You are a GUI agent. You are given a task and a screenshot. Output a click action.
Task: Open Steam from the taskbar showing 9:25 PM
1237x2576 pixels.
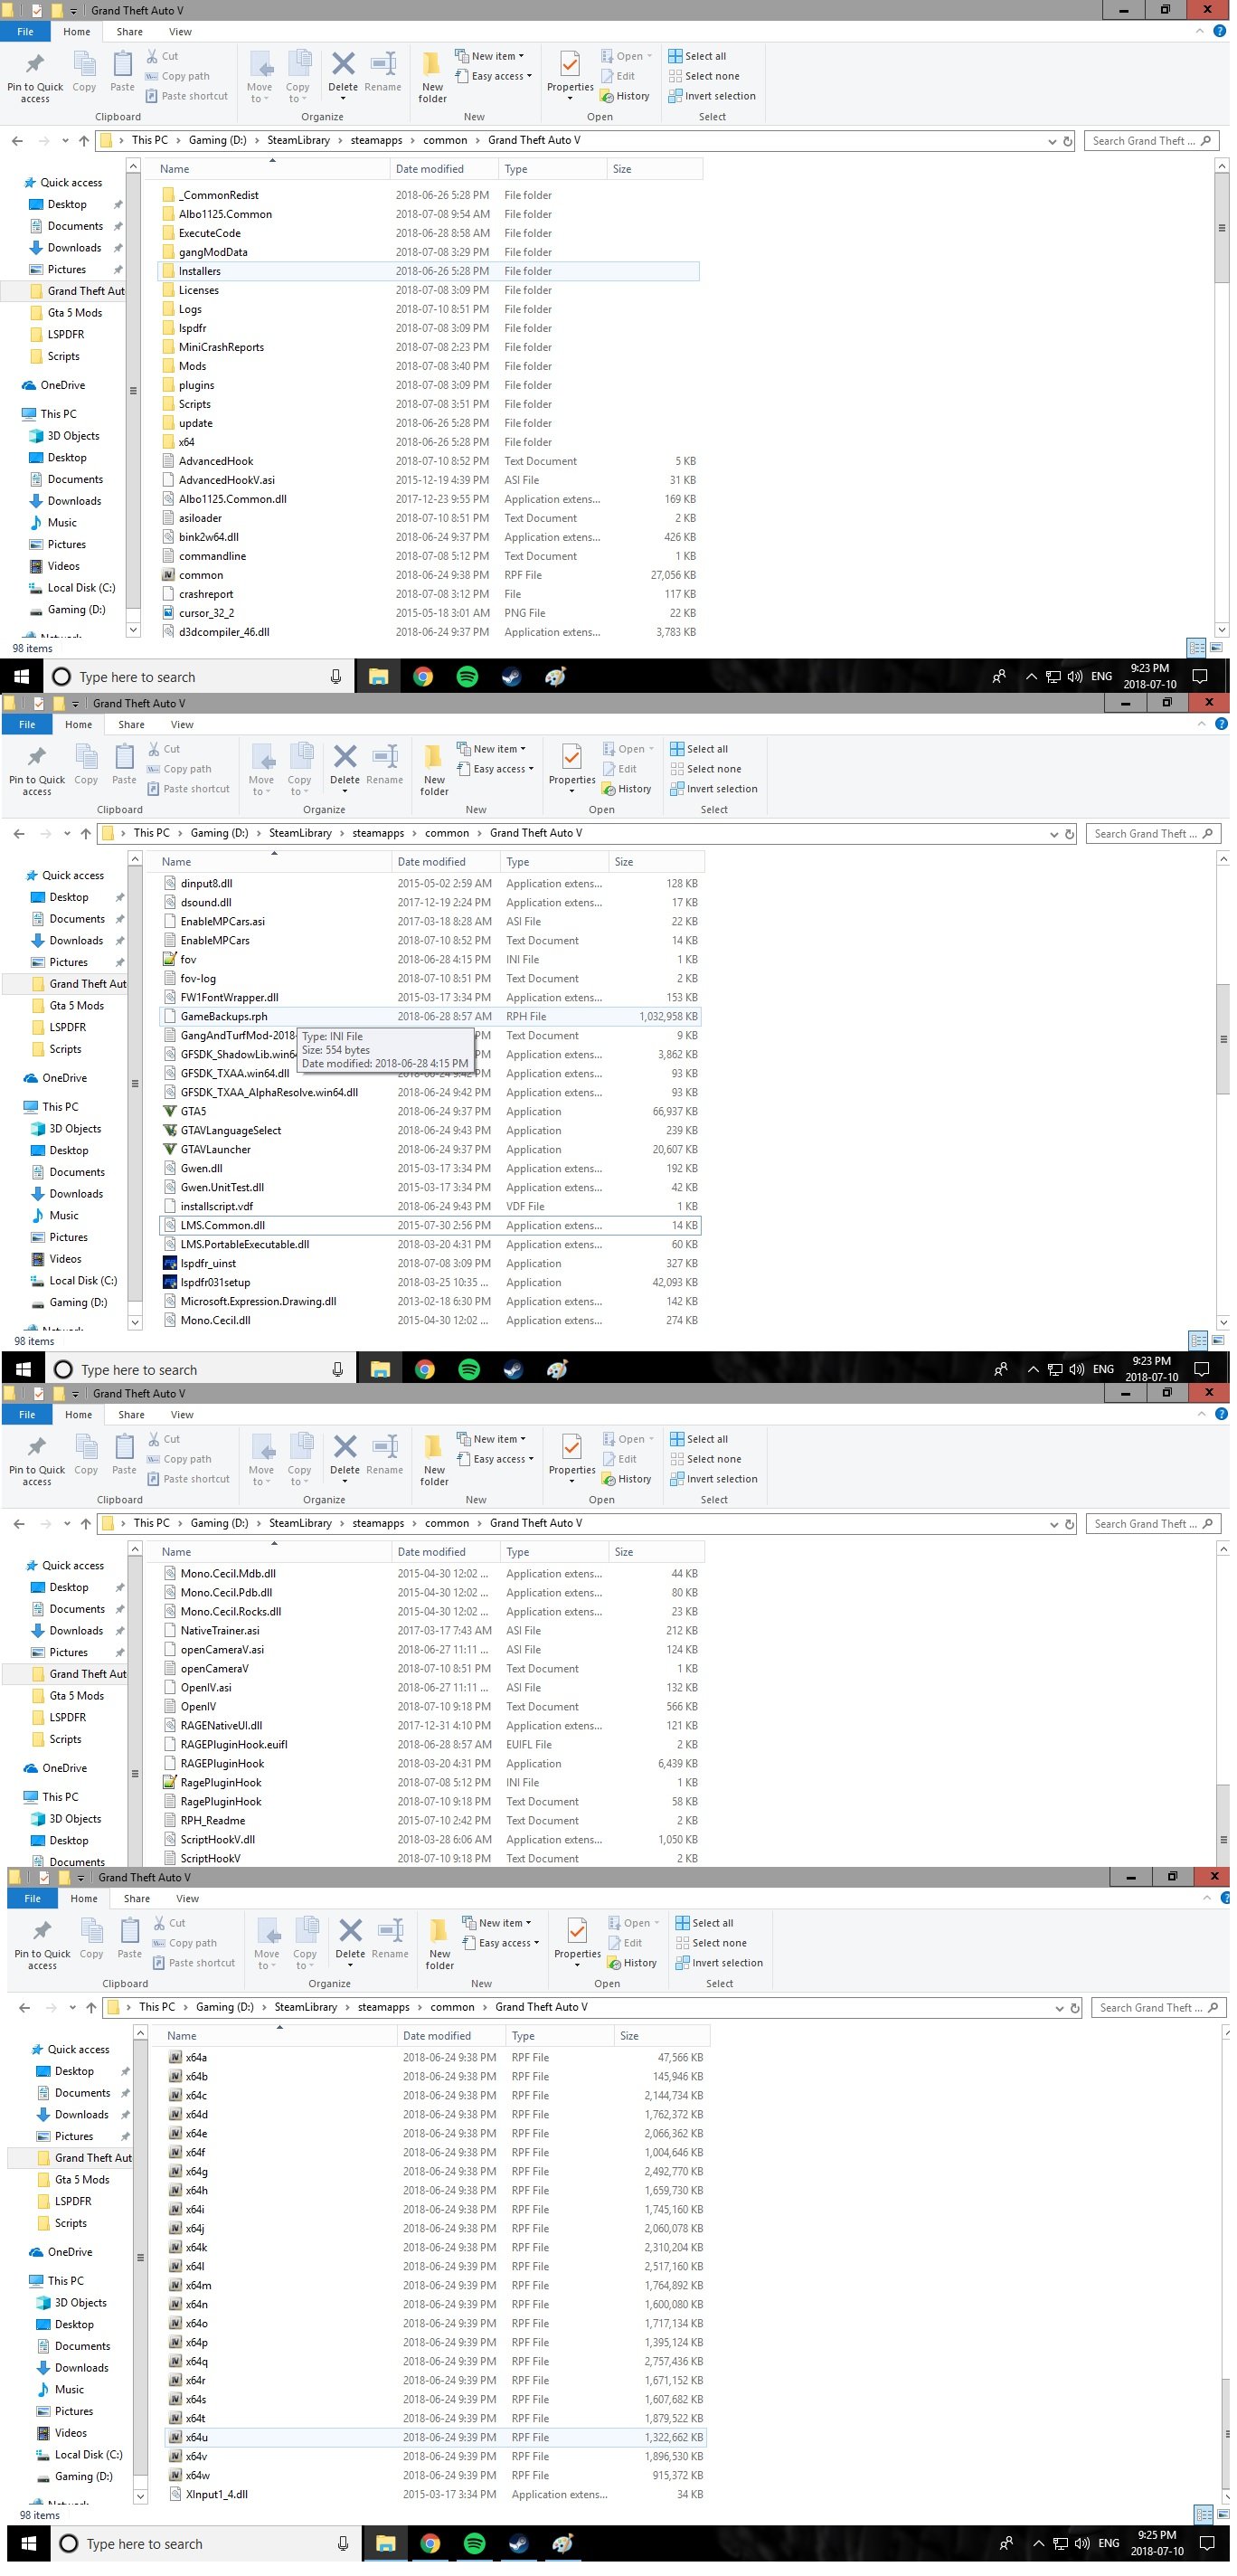click(518, 2543)
